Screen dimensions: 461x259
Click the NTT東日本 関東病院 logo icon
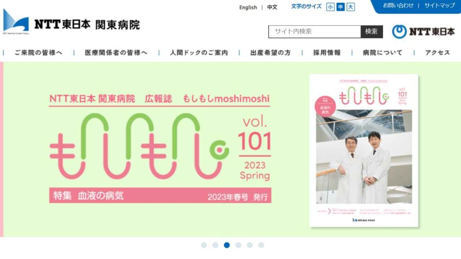(16, 21)
